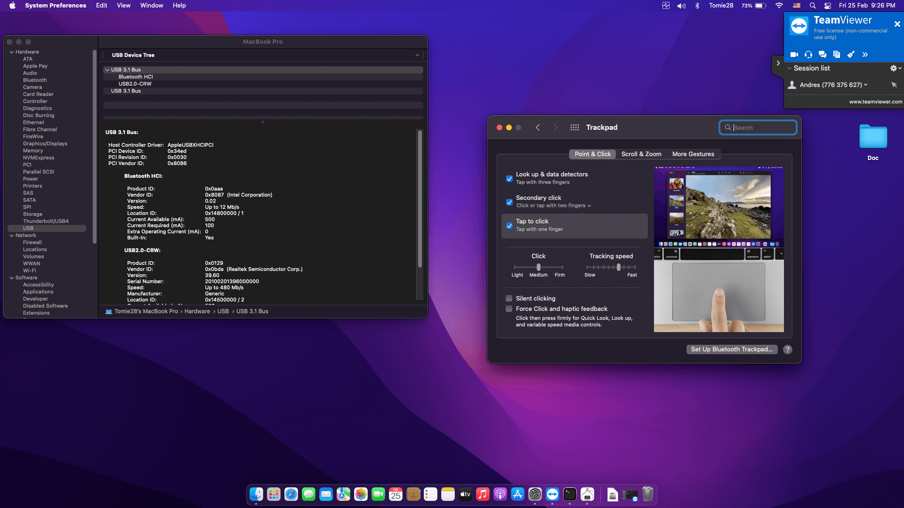Open the Secondary click options dropdown
This screenshot has width=904, height=508.
pos(554,206)
